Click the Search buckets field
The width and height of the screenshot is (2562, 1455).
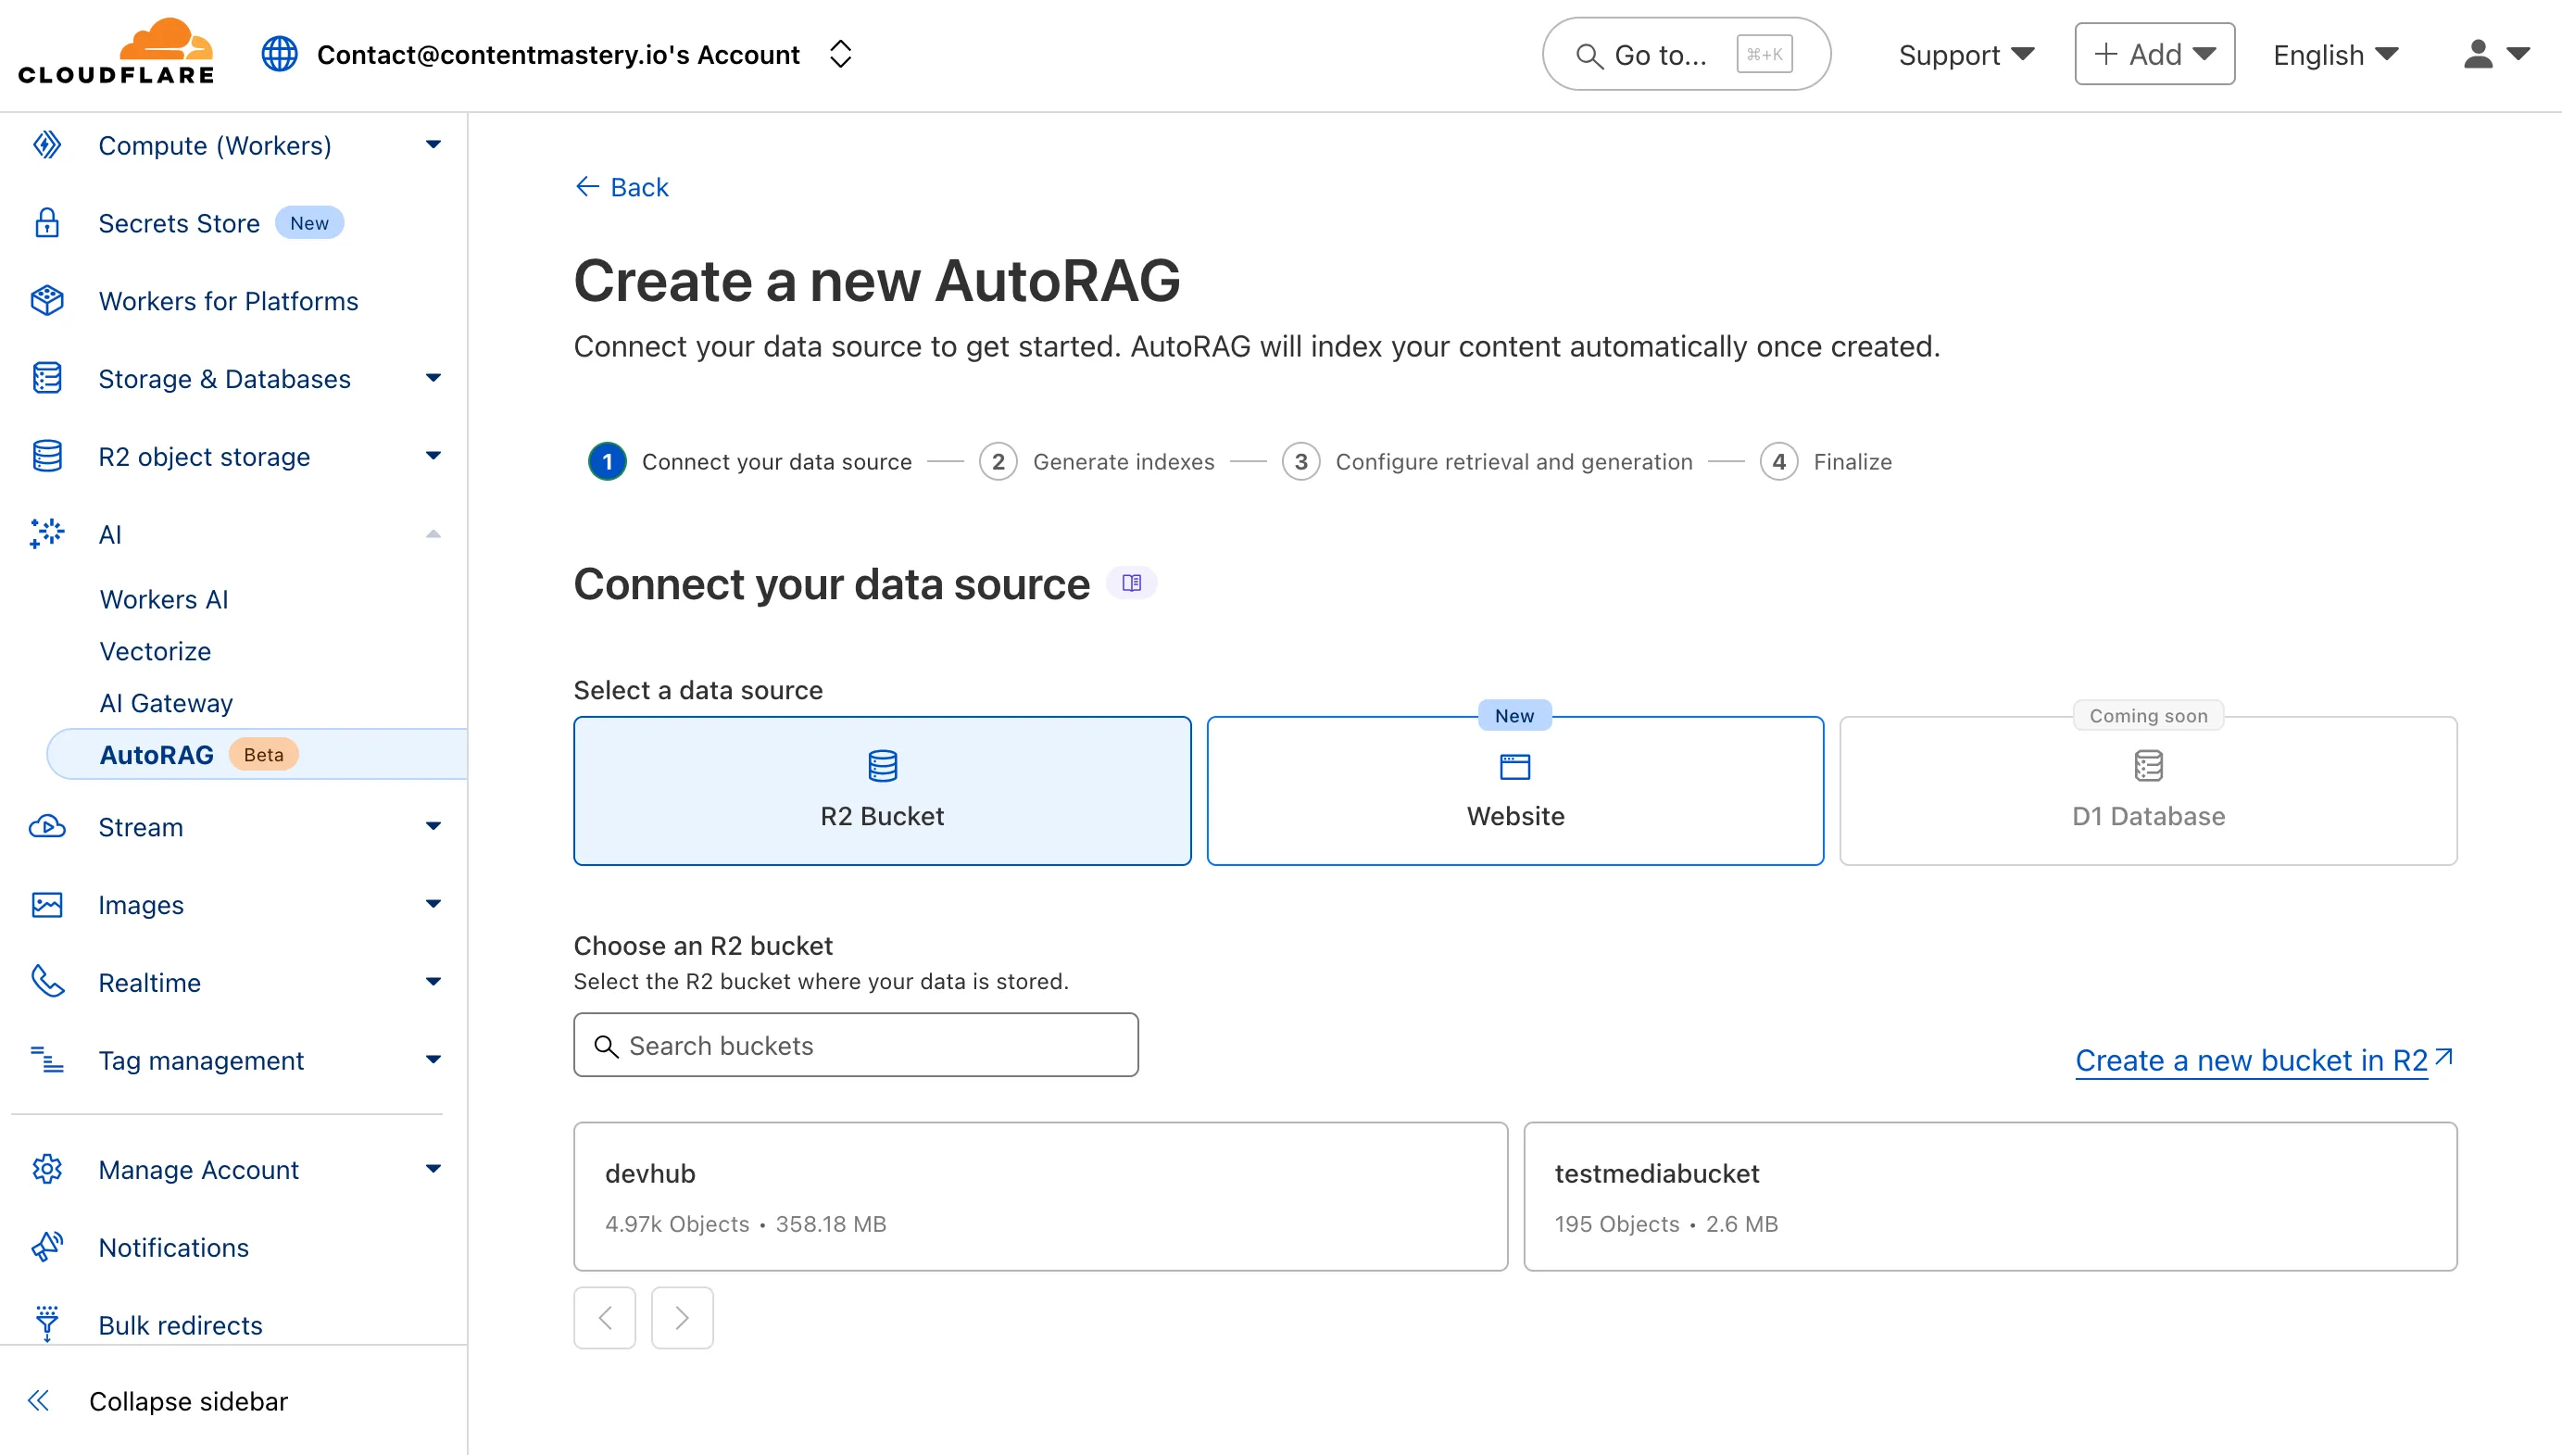[x=855, y=1046]
